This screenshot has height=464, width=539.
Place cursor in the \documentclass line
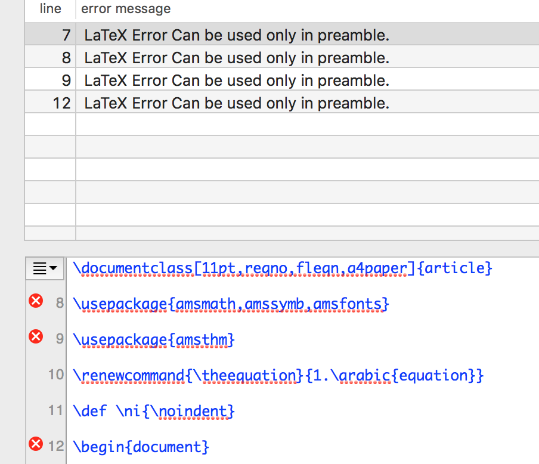click(282, 268)
